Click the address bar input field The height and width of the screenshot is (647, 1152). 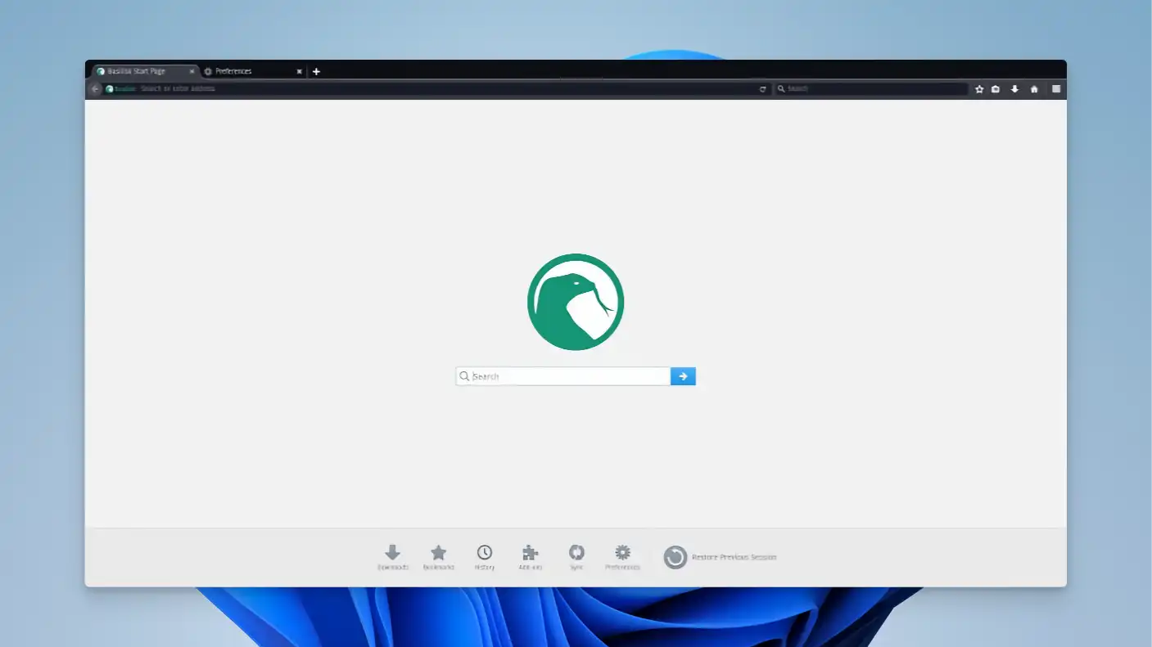[409, 88]
